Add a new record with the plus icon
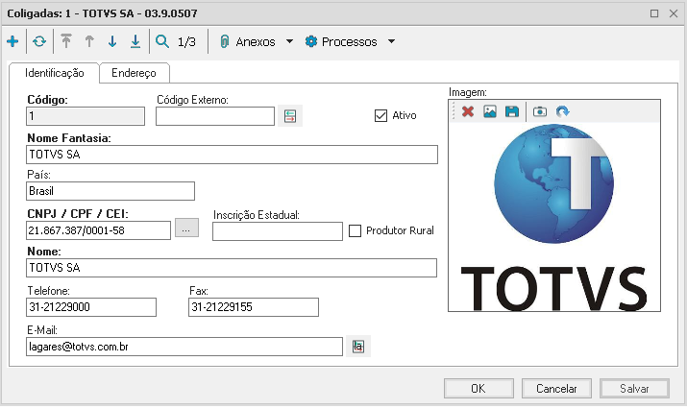The image size is (687, 409). (x=12, y=41)
